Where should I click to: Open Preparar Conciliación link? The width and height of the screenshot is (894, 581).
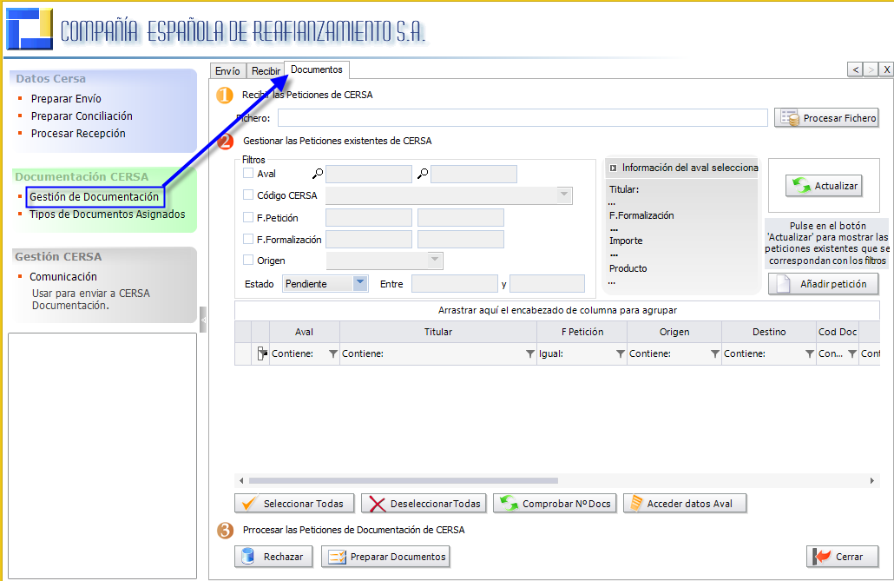point(82,116)
